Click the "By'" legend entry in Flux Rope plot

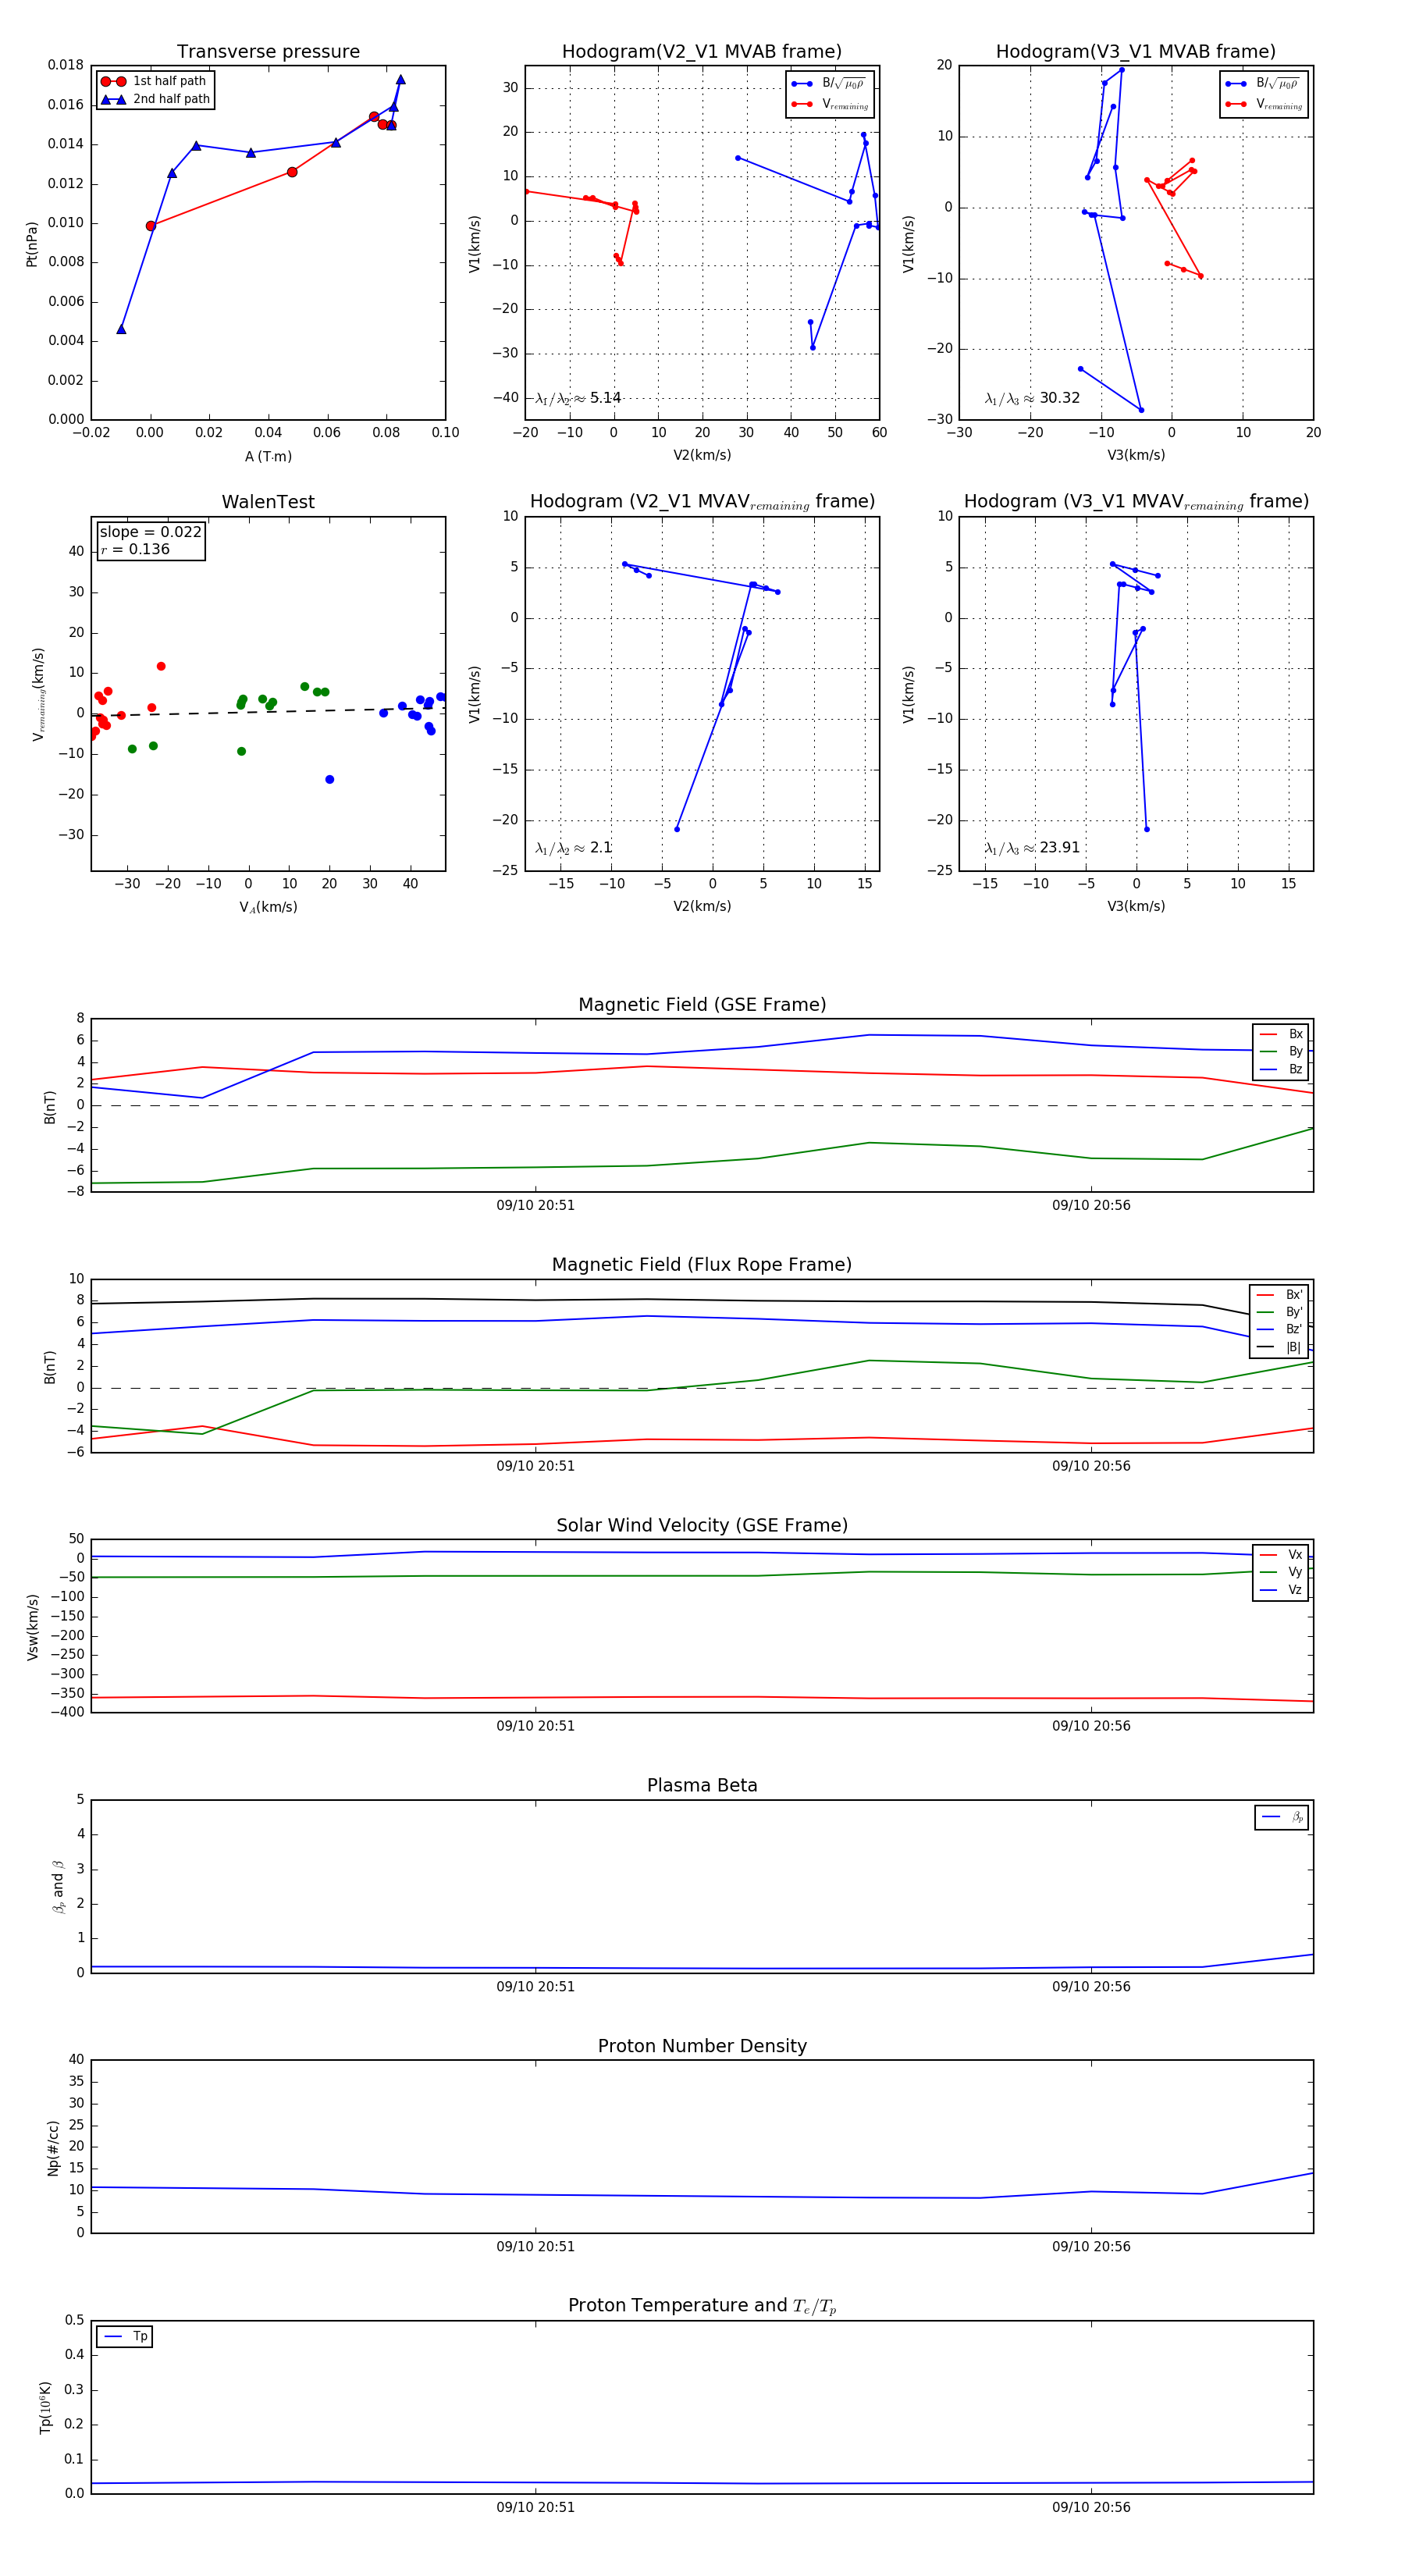click(x=1279, y=1312)
